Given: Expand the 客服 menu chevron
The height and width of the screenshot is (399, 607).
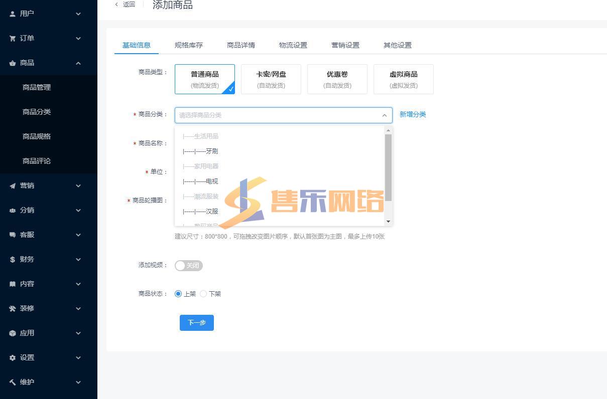Looking at the screenshot, I should point(78,235).
